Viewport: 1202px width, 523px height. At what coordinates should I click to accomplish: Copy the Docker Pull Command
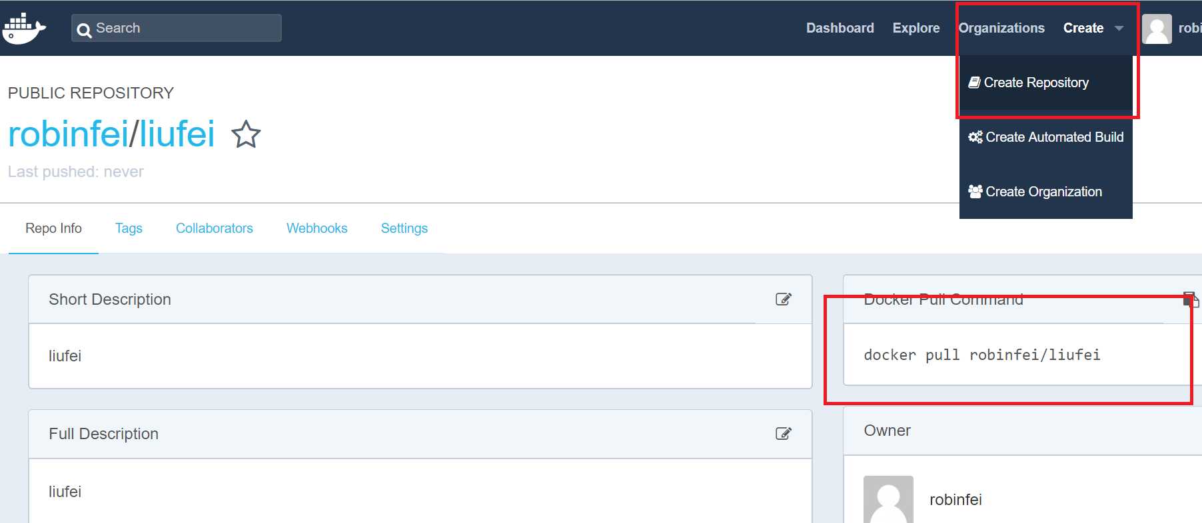pos(1191,299)
